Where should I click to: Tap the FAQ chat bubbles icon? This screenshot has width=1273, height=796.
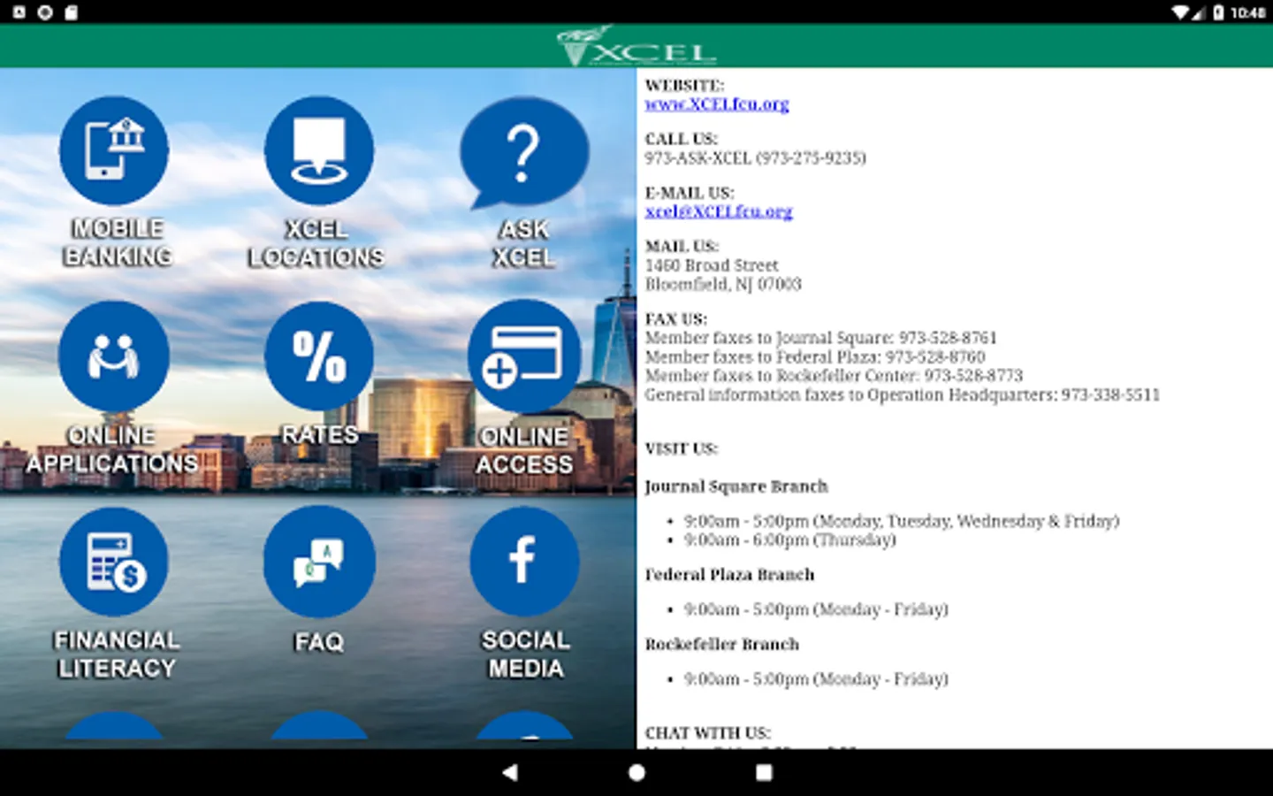tap(319, 562)
